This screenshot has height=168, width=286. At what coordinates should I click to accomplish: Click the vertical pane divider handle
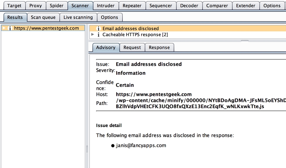coord(87,149)
